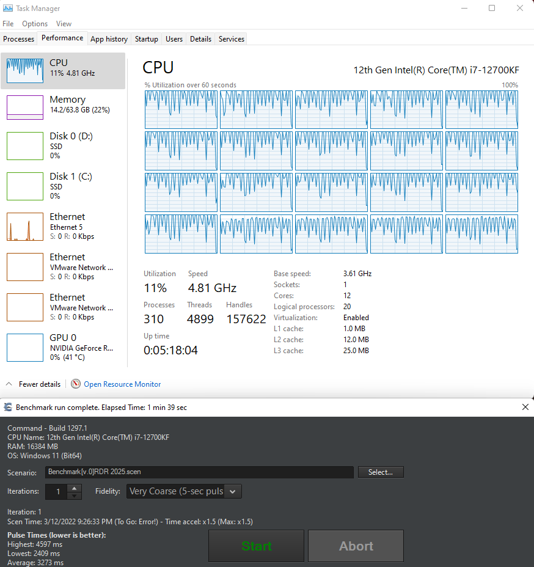Switch to the Processes tab
The height and width of the screenshot is (567, 534).
(18, 39)
